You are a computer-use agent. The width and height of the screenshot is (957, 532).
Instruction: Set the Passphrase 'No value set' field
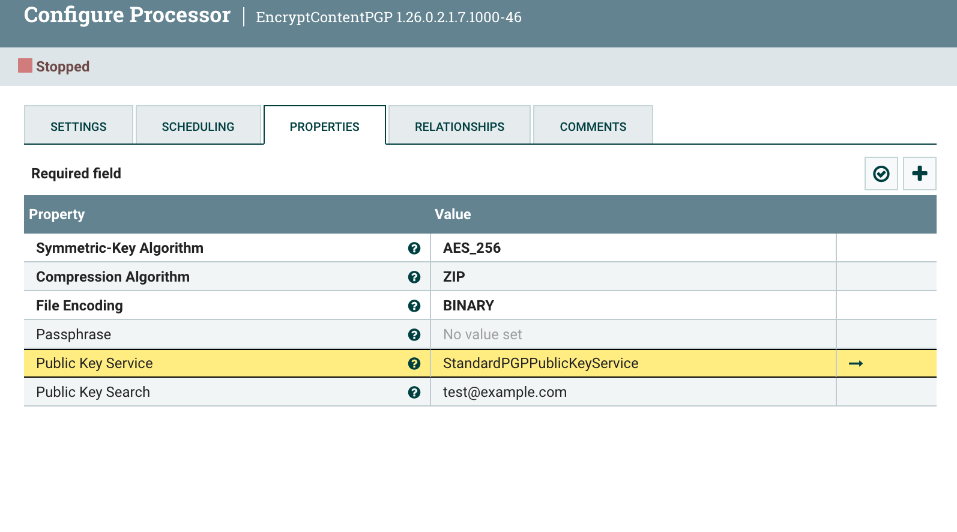point(633,334)
